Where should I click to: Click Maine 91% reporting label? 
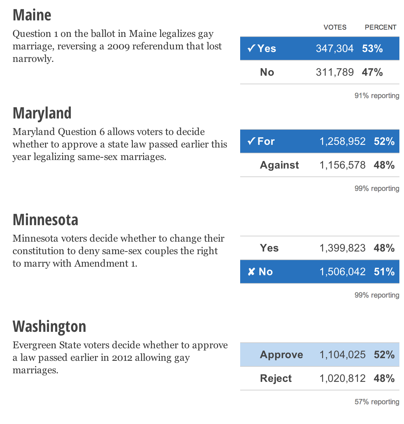point(377,96)
